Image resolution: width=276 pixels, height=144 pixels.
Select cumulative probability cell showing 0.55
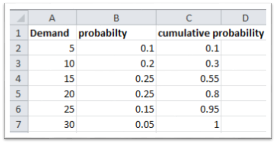point(189,78)
